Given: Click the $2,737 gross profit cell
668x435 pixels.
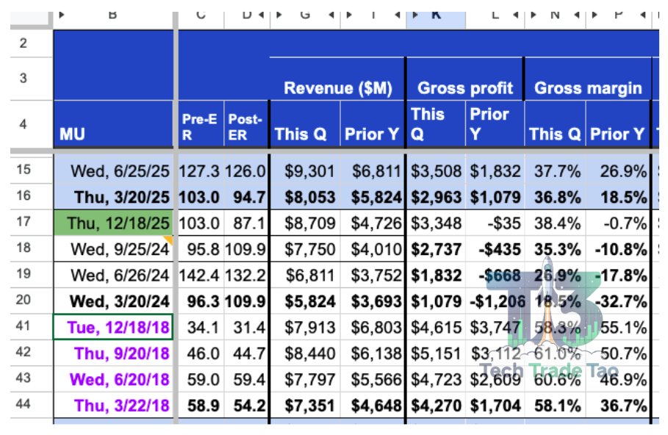Looking at the screenshot, I should [436, 249].
